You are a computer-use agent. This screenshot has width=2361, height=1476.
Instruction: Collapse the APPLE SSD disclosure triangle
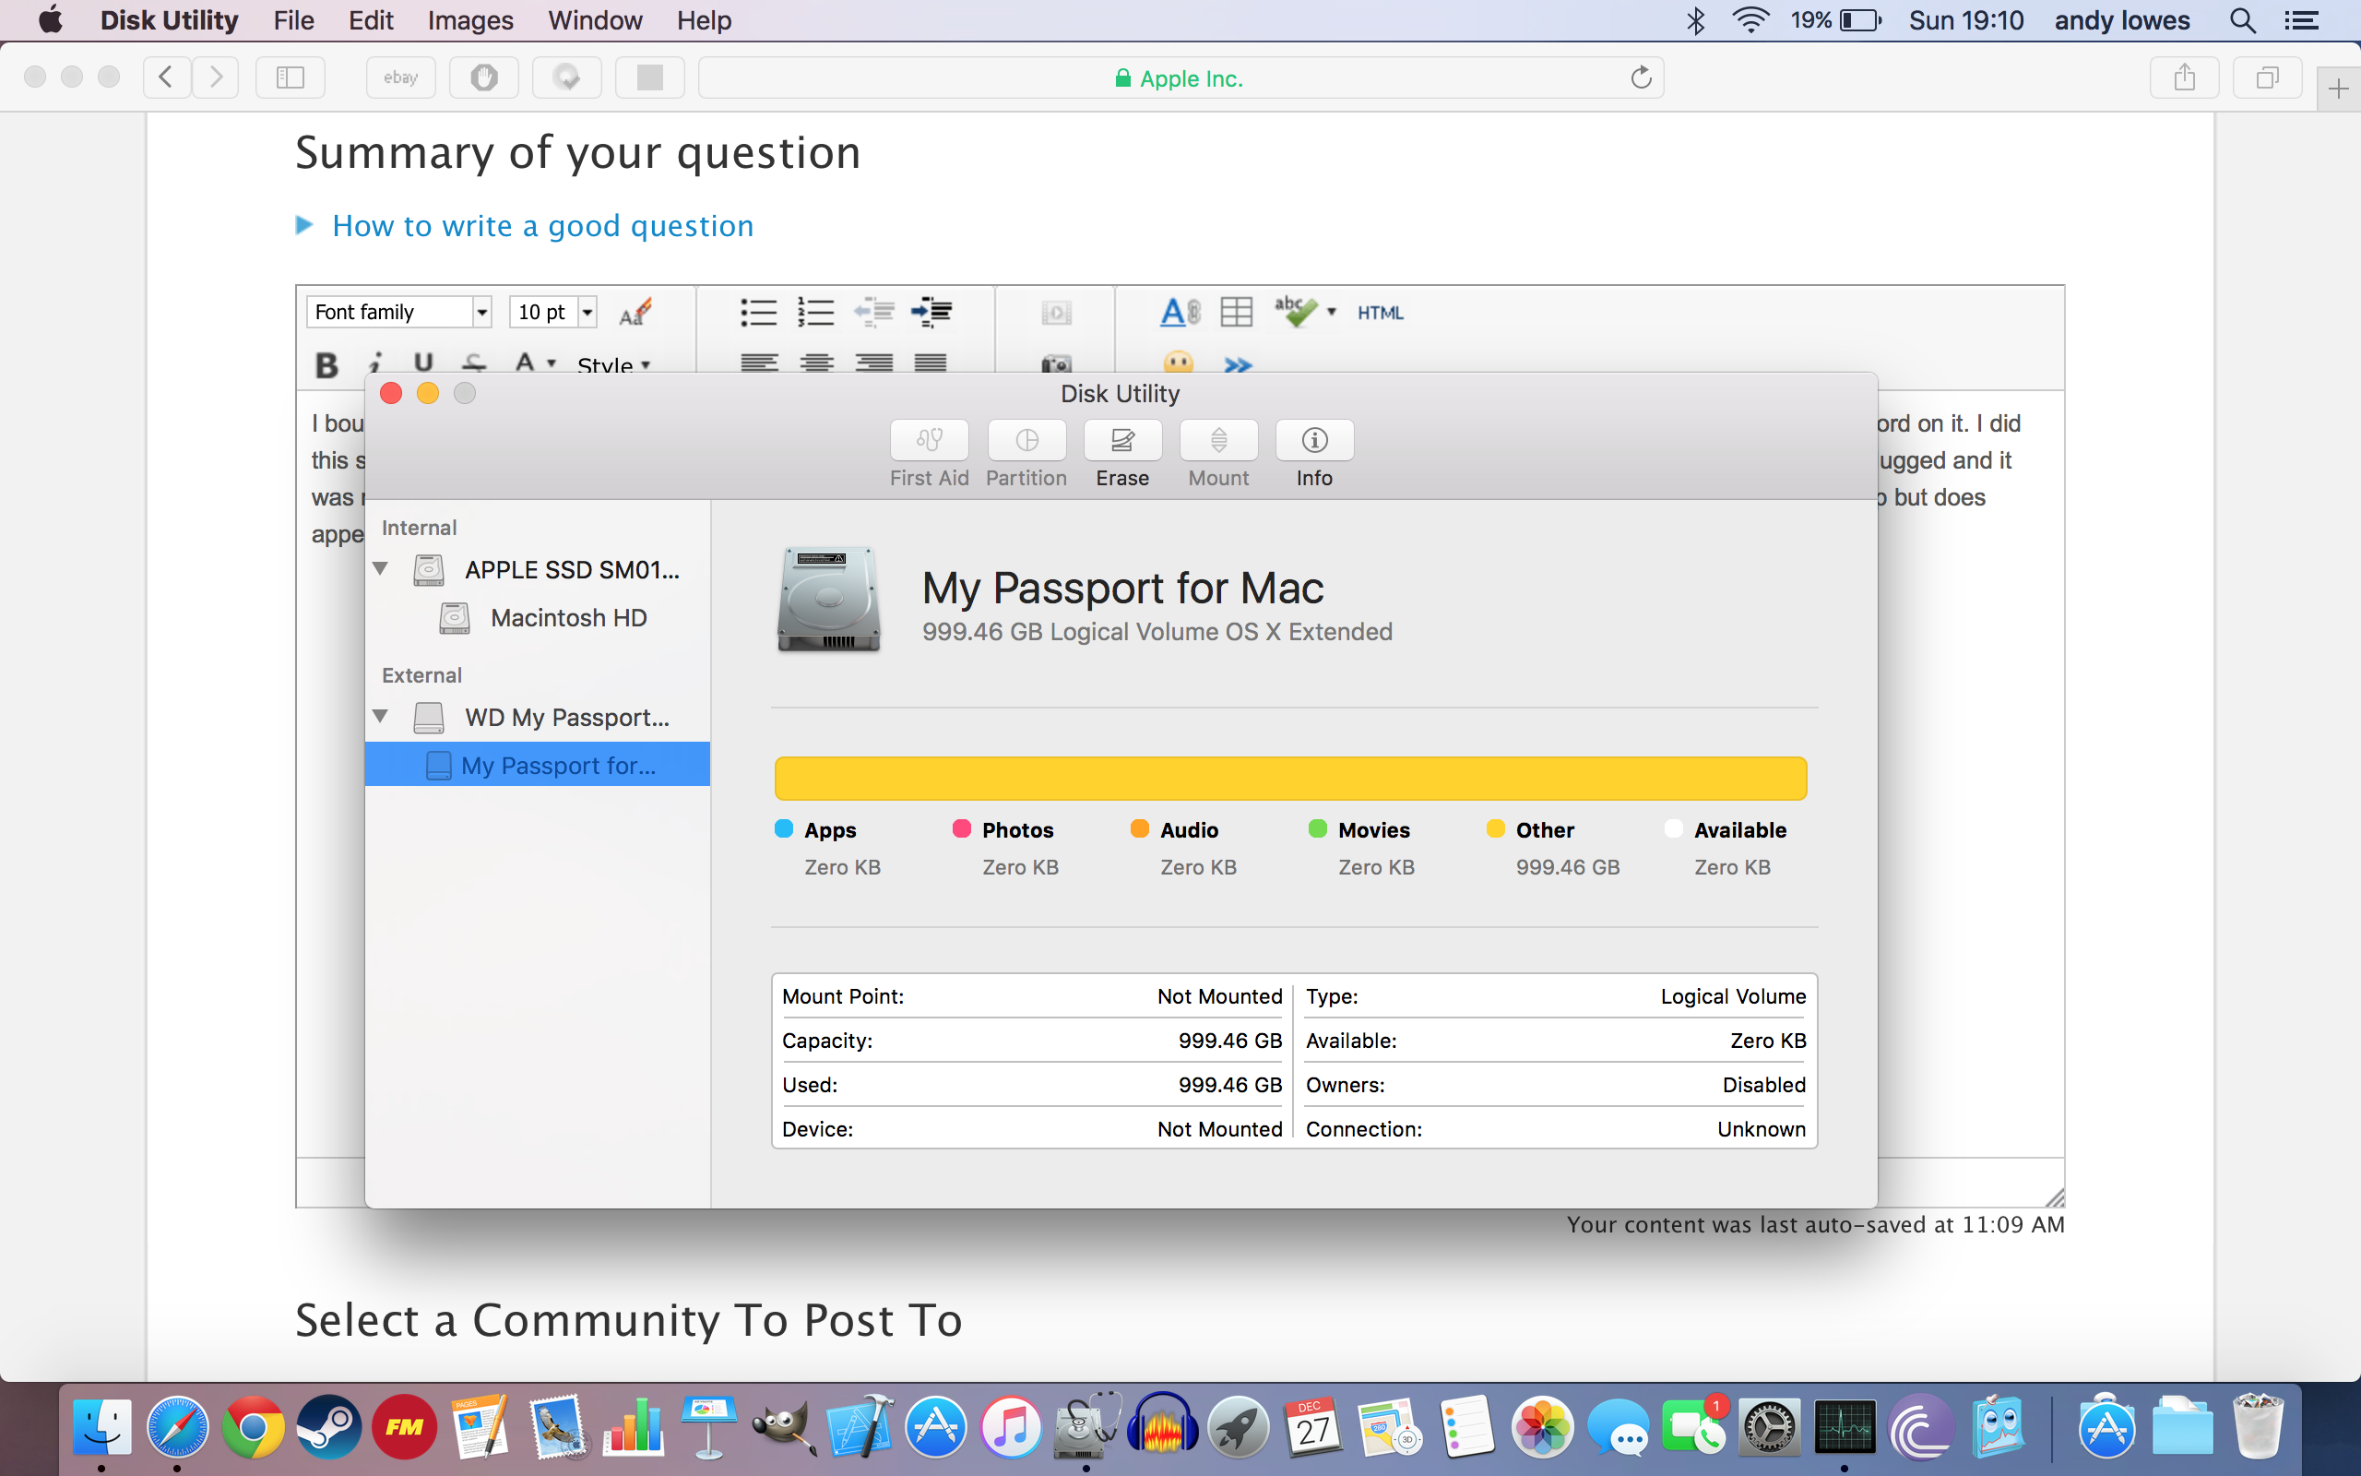381,568
